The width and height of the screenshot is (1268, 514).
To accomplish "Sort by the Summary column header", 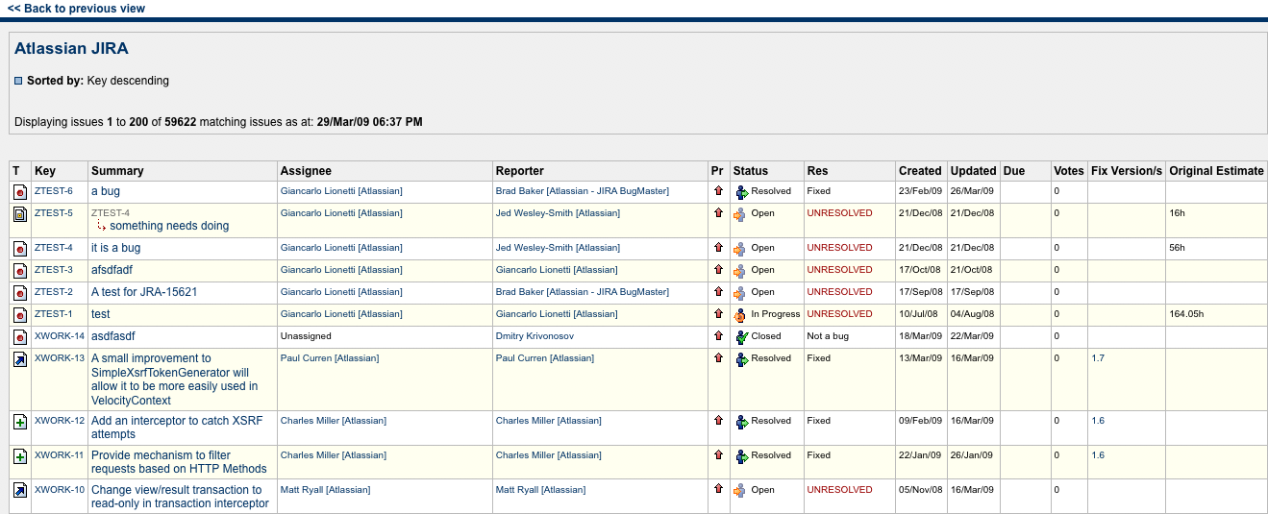I will tap(117, 171).
